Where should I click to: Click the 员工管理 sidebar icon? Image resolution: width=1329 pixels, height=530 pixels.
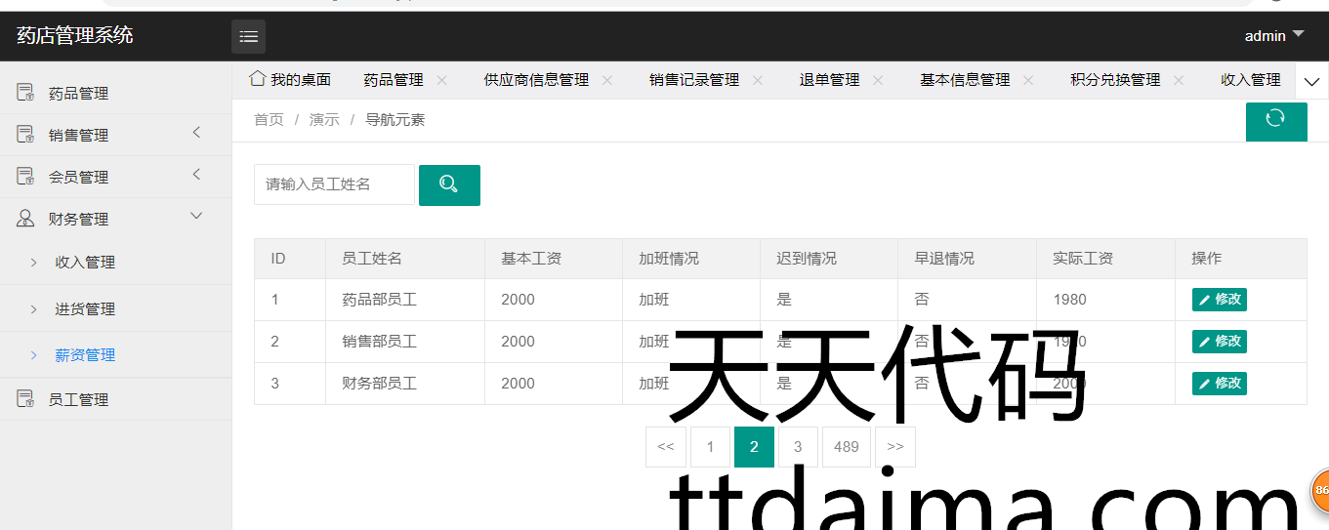coord(25,399)
